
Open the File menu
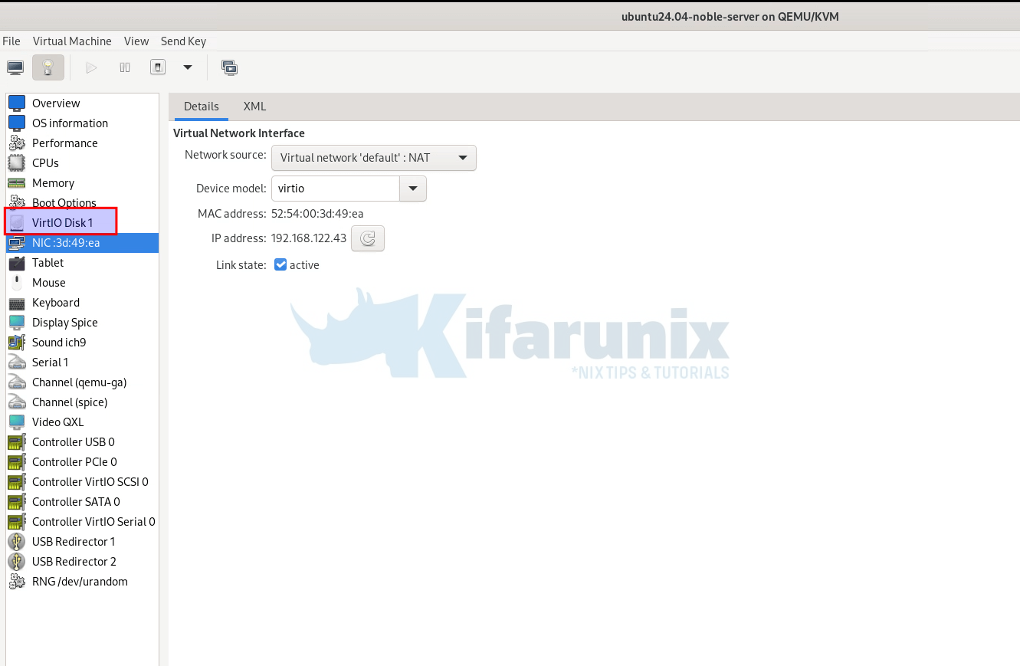[11, 41]
